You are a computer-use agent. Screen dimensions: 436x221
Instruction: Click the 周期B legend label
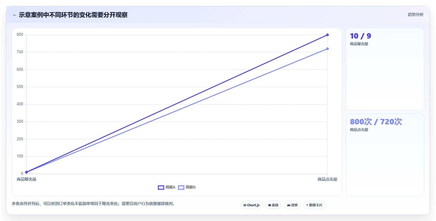pyautogui.click(x=191, y=187)
